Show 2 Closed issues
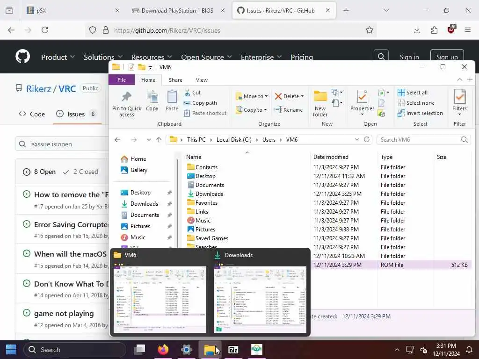Image resolution: width=479 pixels, height=359 pixels. pyautogui.click(x=81, y=172)
